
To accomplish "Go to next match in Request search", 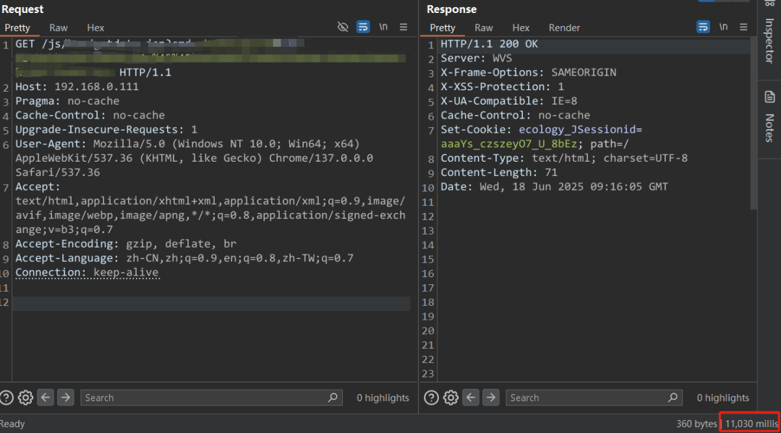I will click(x=65, y=397).
